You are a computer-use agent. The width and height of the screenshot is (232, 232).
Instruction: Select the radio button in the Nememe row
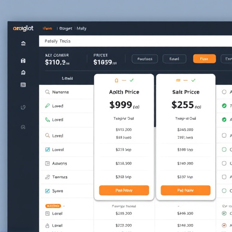224,92
